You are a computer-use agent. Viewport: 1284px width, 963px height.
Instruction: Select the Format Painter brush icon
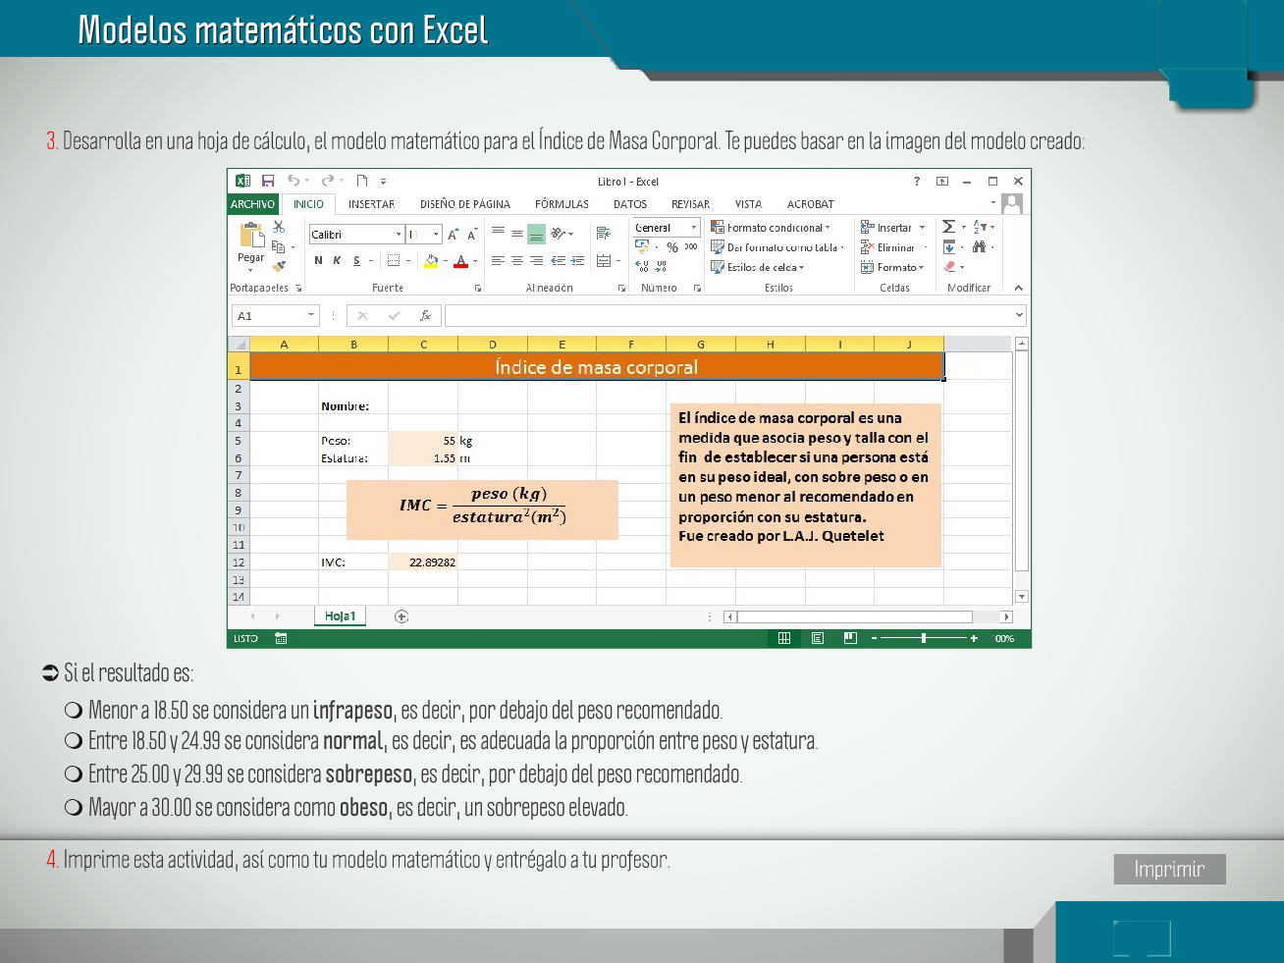click(x=279, y=266)
